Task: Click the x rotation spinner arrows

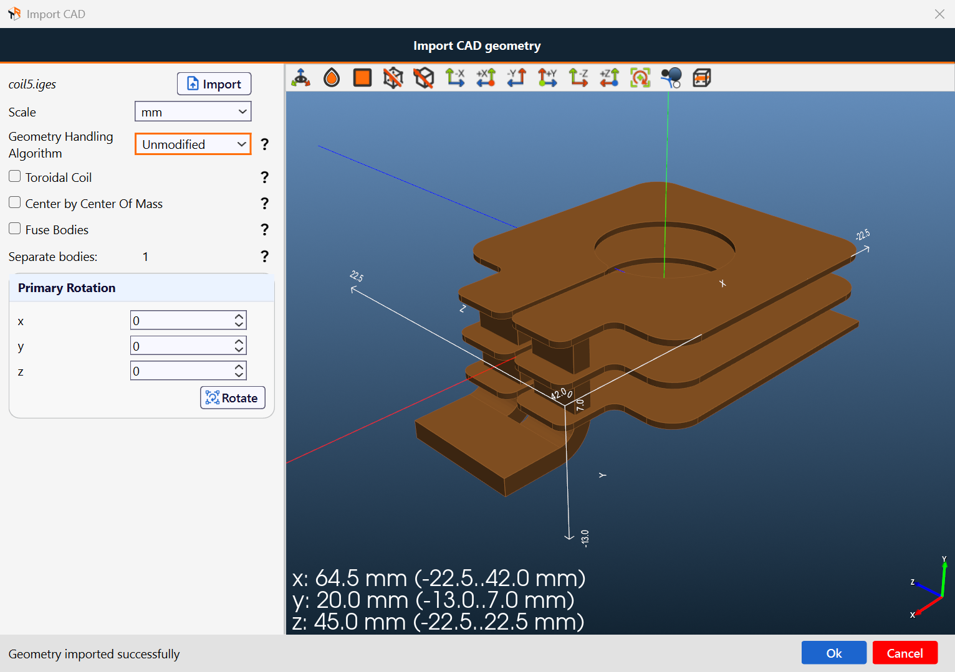Action: click(239, 320)
